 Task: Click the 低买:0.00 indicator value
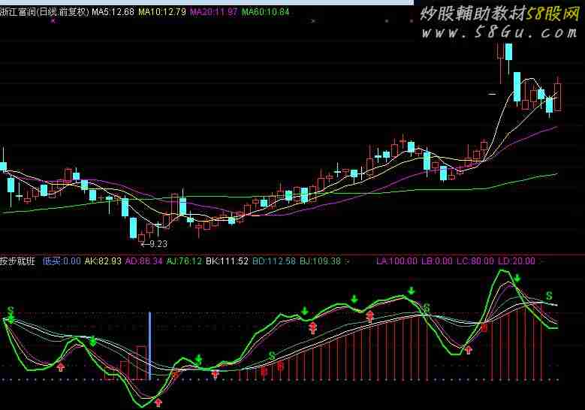coord(62,261)
